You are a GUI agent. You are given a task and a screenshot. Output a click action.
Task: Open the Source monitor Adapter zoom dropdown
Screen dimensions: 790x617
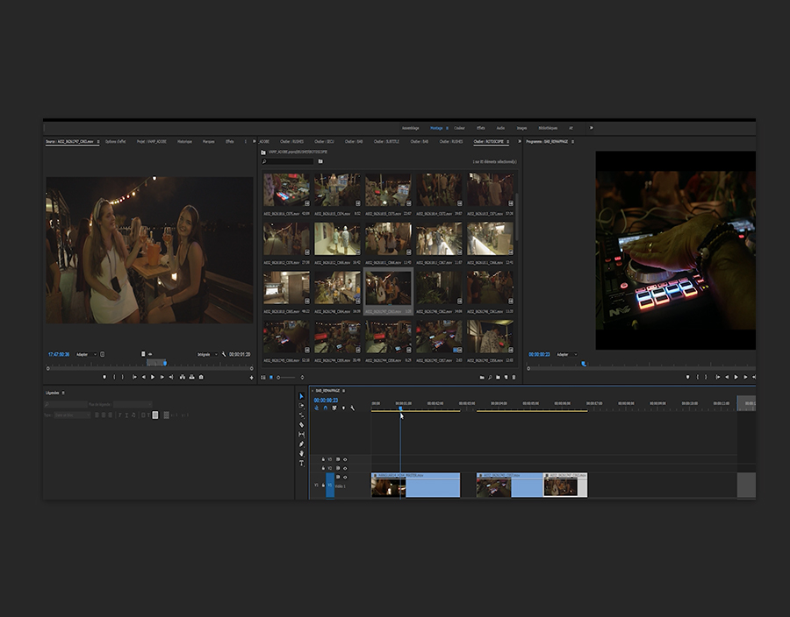pos(87,354)
